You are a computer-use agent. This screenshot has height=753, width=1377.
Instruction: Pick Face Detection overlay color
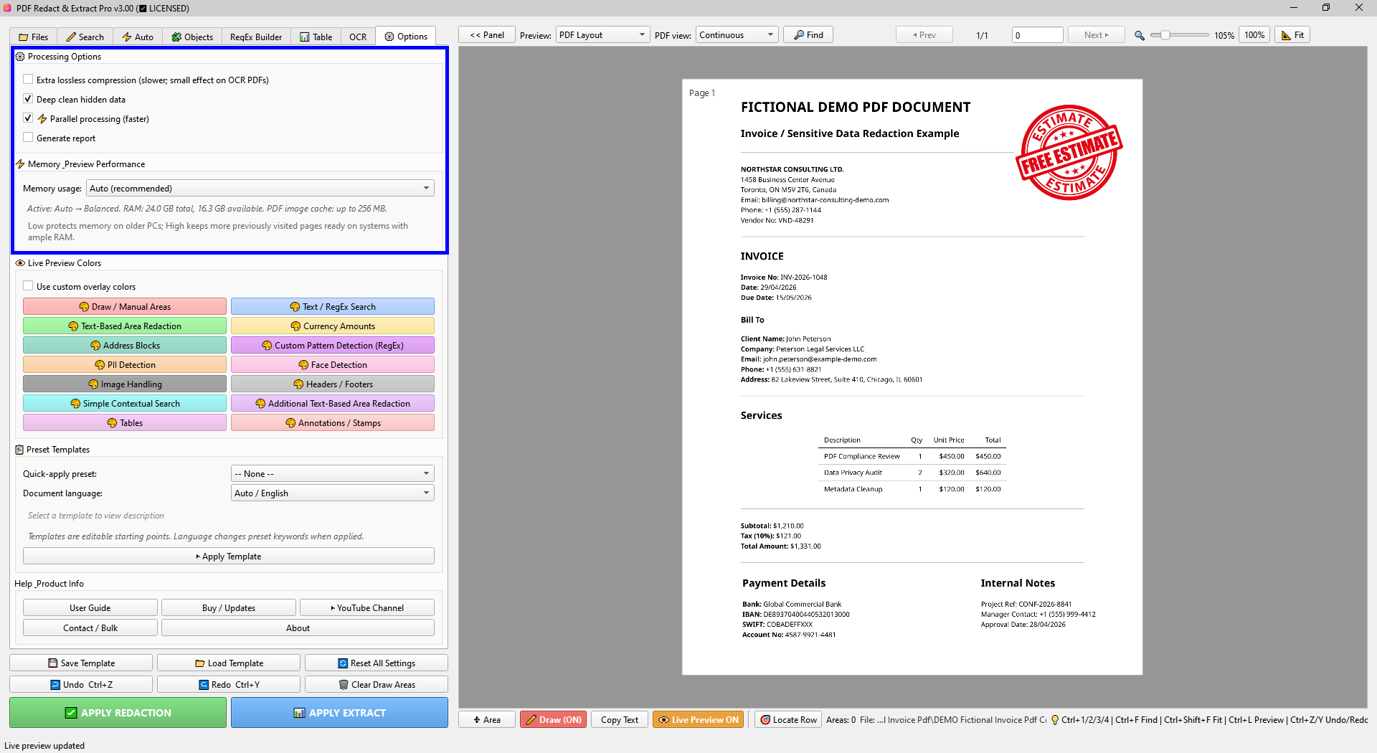[x=333, y=364]
